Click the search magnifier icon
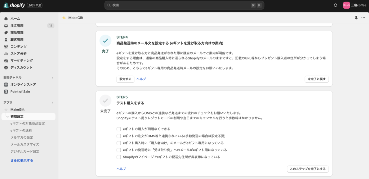Screen dimensions: 369x179 click(109, 5)
